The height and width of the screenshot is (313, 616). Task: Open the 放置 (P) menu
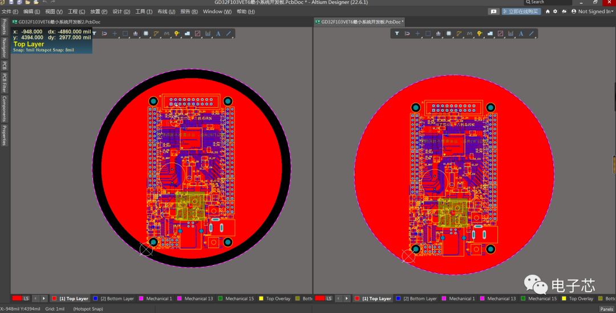point(99,11)
